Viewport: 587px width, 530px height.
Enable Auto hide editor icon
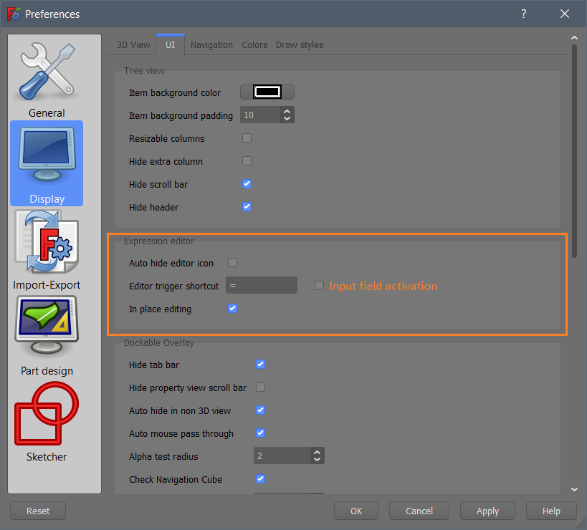tap(232, 262)
